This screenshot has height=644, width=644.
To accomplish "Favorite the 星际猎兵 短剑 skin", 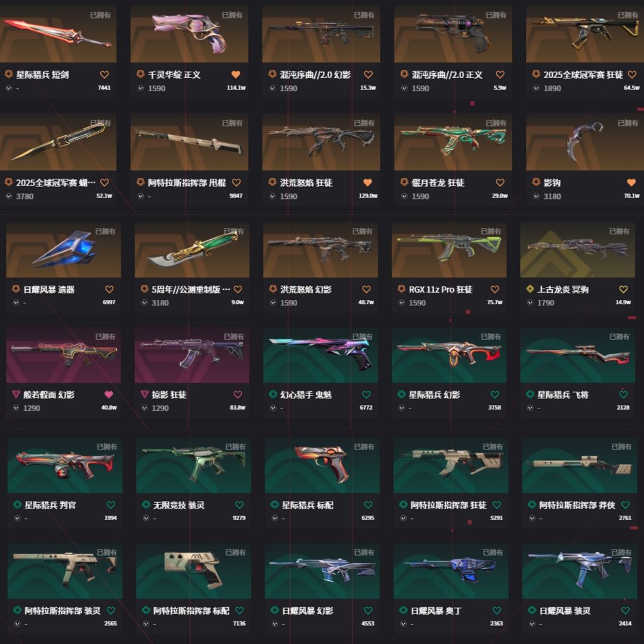I will 104,75.
